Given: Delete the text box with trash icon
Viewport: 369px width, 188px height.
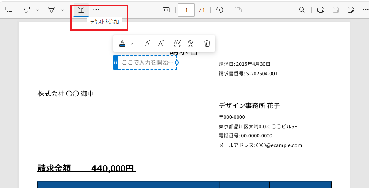Looking at the screenshot, I should pyautogui.click(x=207, y=43).
